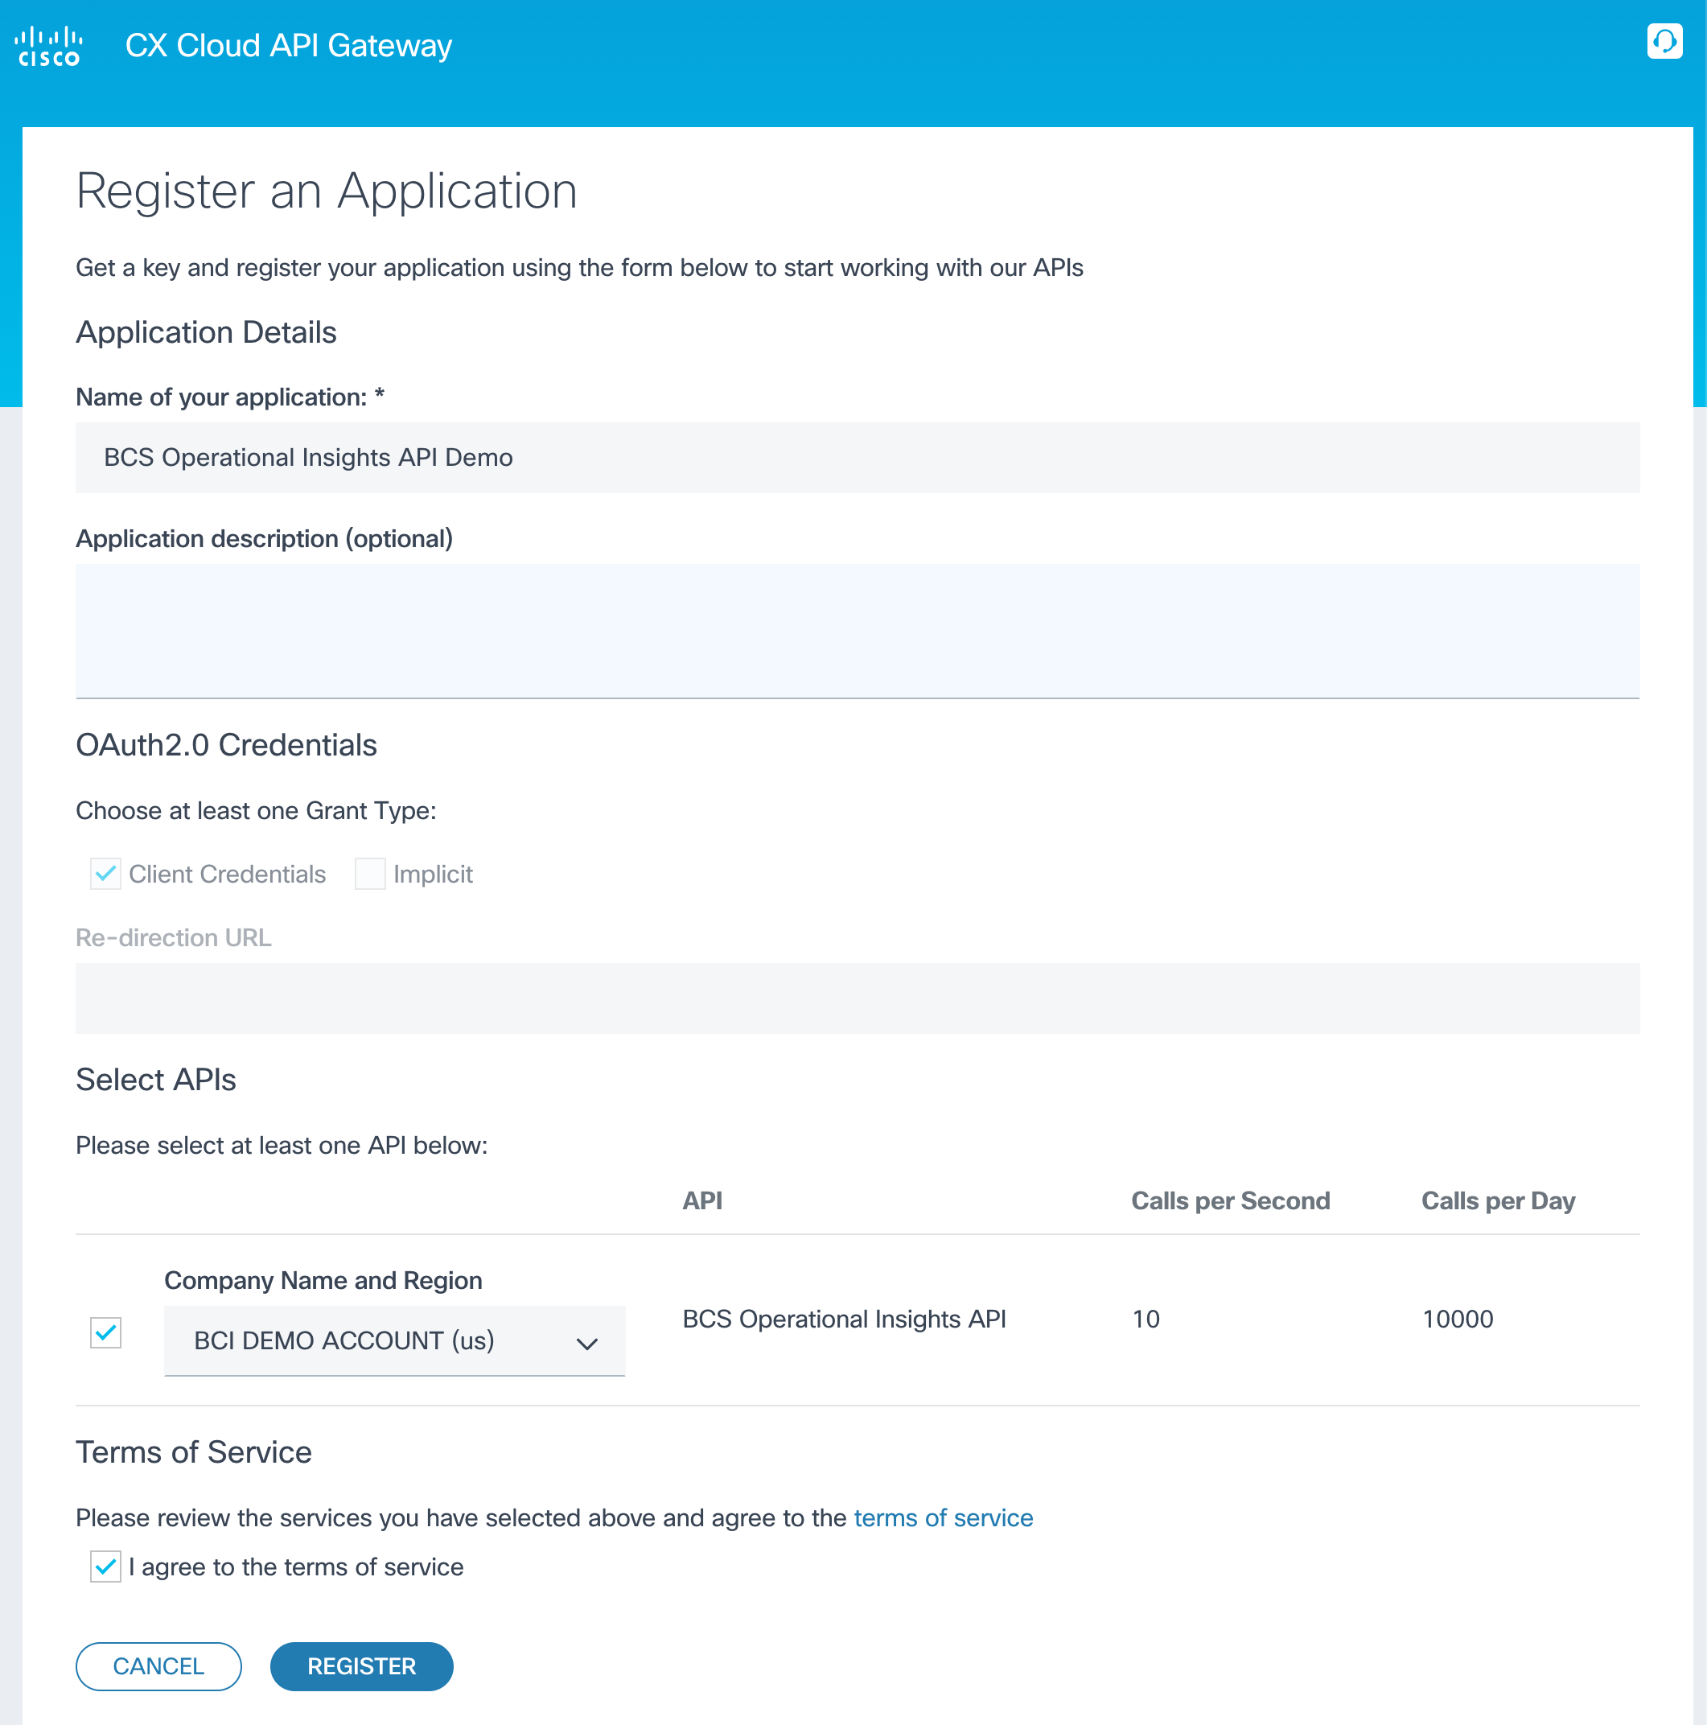Click the Select APIs heading
The height and width of the screenshot is (1725, 1707).
click(x=155, y=1080)
